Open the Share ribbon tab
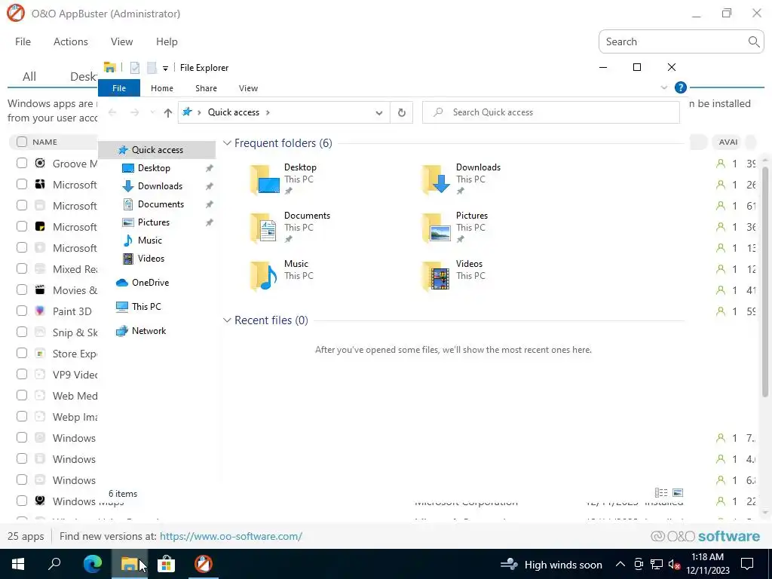Viewport: 772px width, 579px height. (x=206, y=88)
